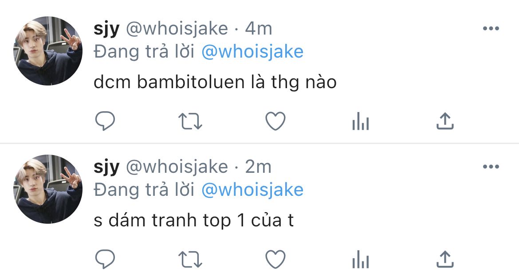The image size is (519, 280).
Task: Retweet the "dcm bambitoluen" tweet
Action: (x=190, y=121)
